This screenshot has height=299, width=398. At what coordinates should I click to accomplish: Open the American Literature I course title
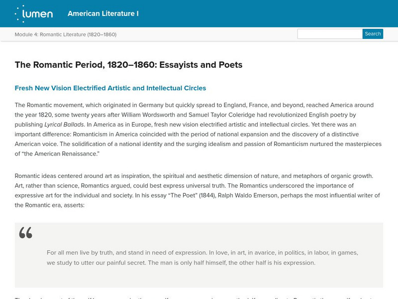point(103,13)
